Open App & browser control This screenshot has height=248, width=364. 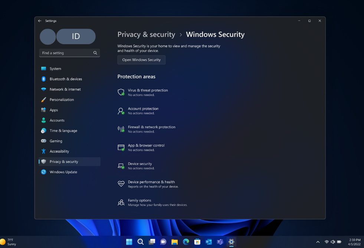pos(141,147)
